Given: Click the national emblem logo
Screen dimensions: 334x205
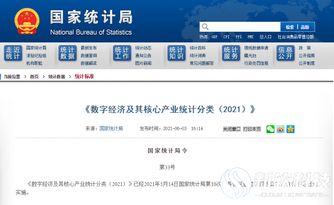Looking at the screenshot, I should 27,21.
